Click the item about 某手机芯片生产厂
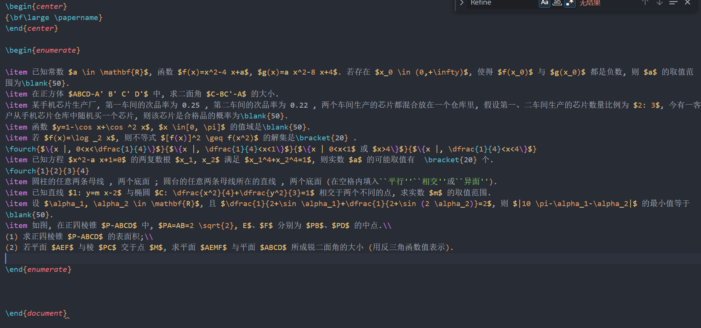Image resolution: width=701 pixels, height=328 pixels. (x=353, y=111)
